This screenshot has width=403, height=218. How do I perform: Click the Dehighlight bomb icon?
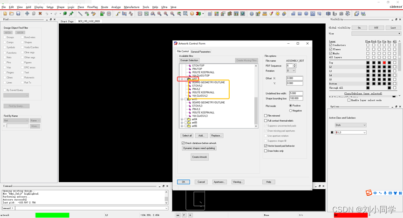pyautogui.click(x=284, y=13)
